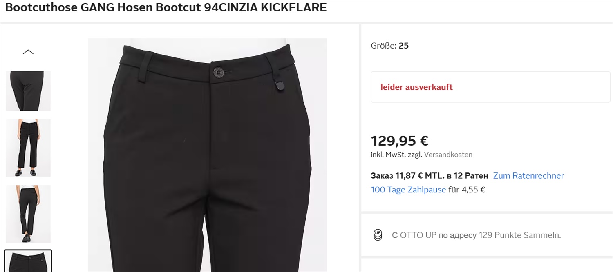Open the Zum Ratenrechner link
The height and width of the screenshot is (272, 613).
pyautogui.click(x=528, y=176)
